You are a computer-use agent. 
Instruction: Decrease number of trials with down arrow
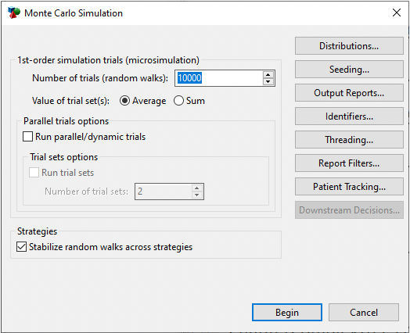coord(268,82)
